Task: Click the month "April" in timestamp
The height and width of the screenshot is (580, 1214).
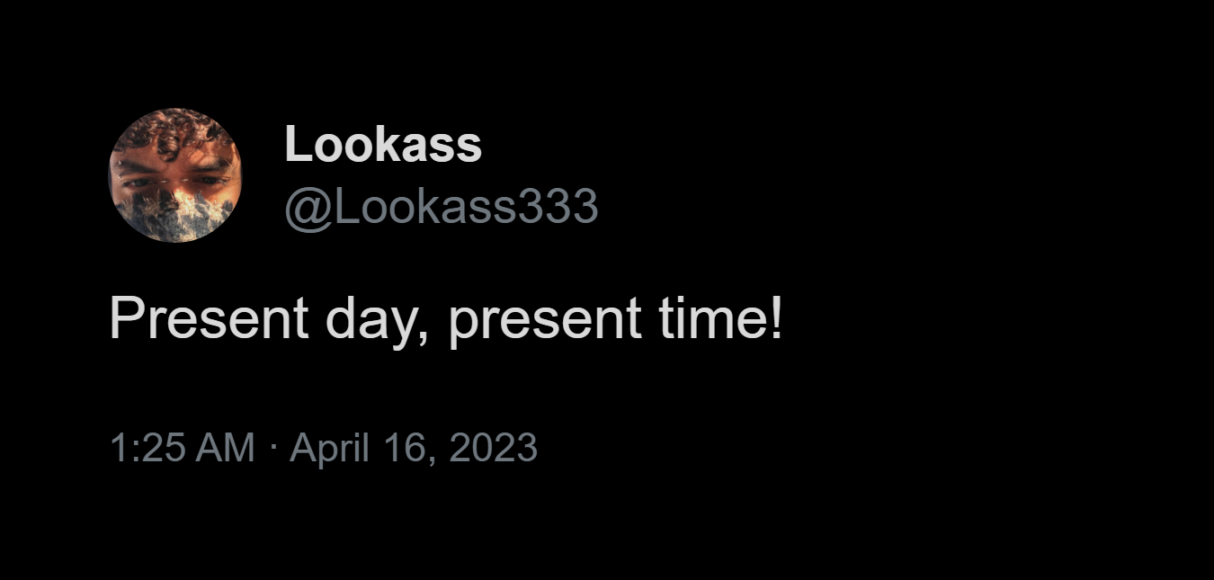Action: click(x=329, y=448)
